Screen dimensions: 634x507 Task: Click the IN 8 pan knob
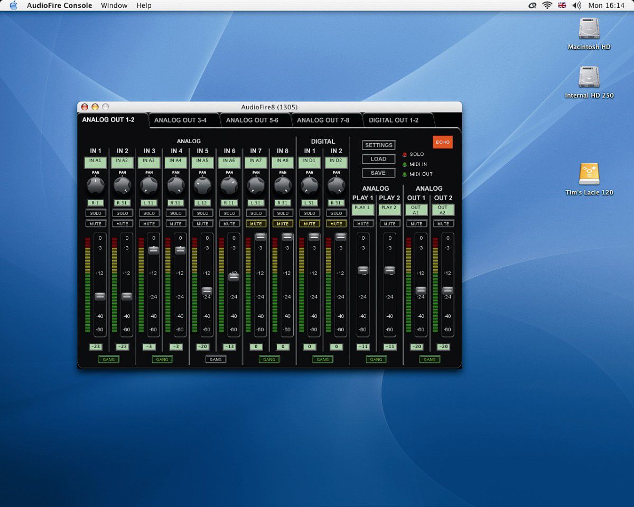click(x=283, y=185)
